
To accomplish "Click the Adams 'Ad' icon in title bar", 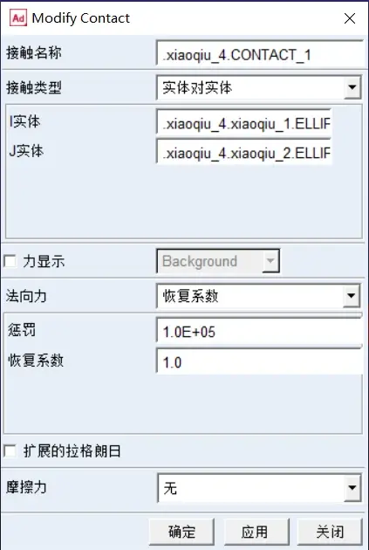I will click(18, 17).
